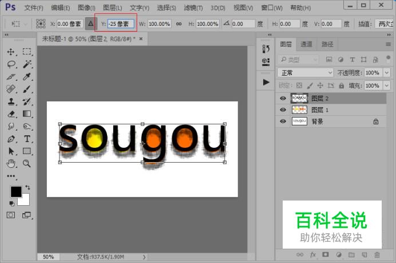396x263 pixels.
Task: Open the Layers panel menu
Action: [x=388, y=44]
